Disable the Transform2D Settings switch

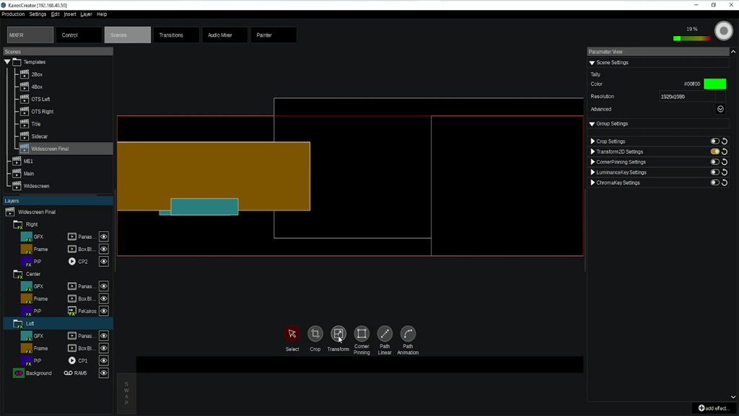tap(714, 152)
